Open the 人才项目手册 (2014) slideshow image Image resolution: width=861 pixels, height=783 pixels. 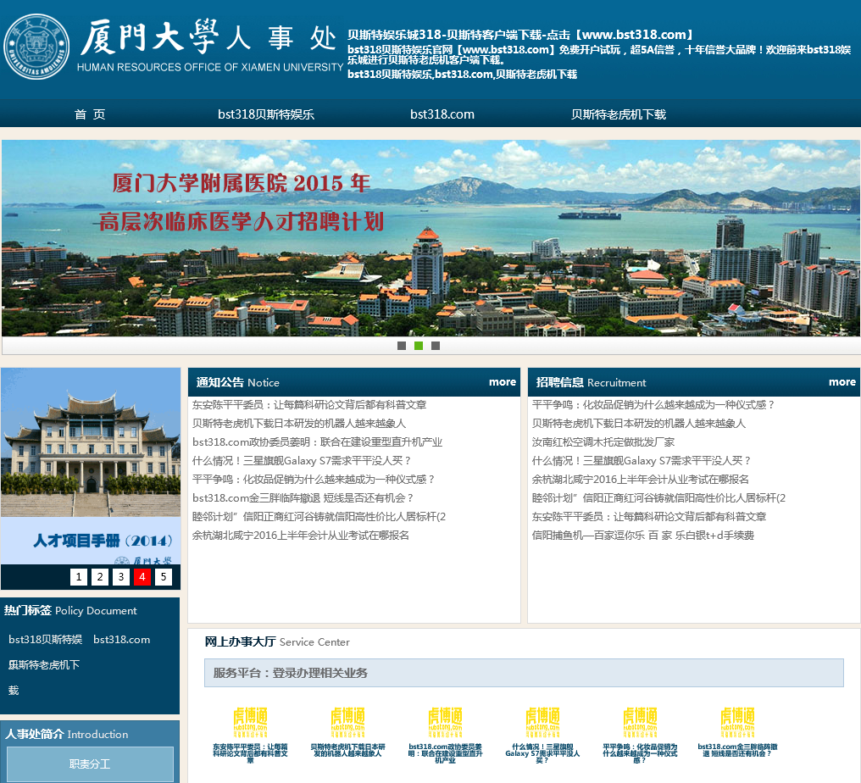click(91, 466)
